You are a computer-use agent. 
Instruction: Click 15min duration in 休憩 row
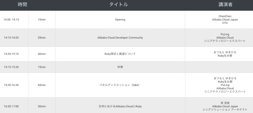42,67
